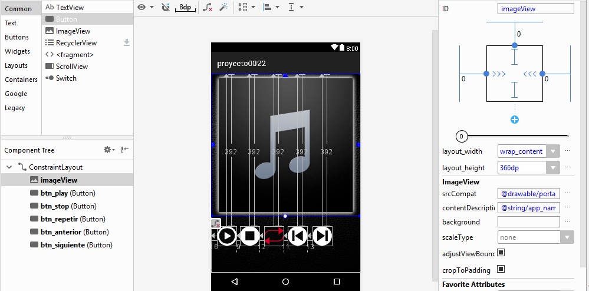This screenshot has height=291, width=589.
Task: Select btn_repetir in the Component Tree
Action: (56, 219)
